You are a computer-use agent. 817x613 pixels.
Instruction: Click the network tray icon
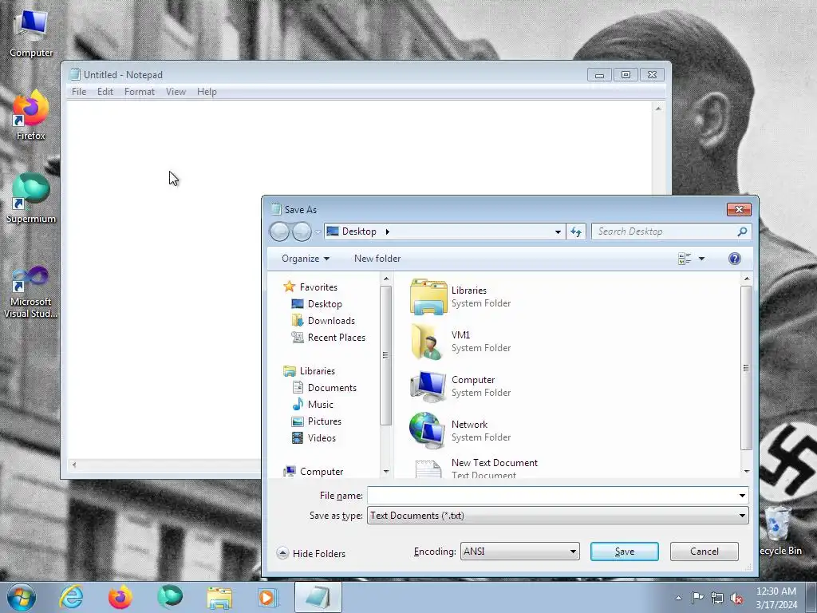tap(717, 598)
